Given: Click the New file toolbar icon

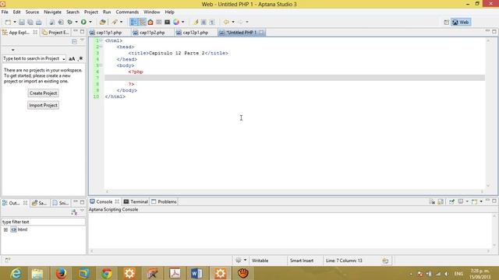Looking at the screenshot, I should tap(8, 22).
